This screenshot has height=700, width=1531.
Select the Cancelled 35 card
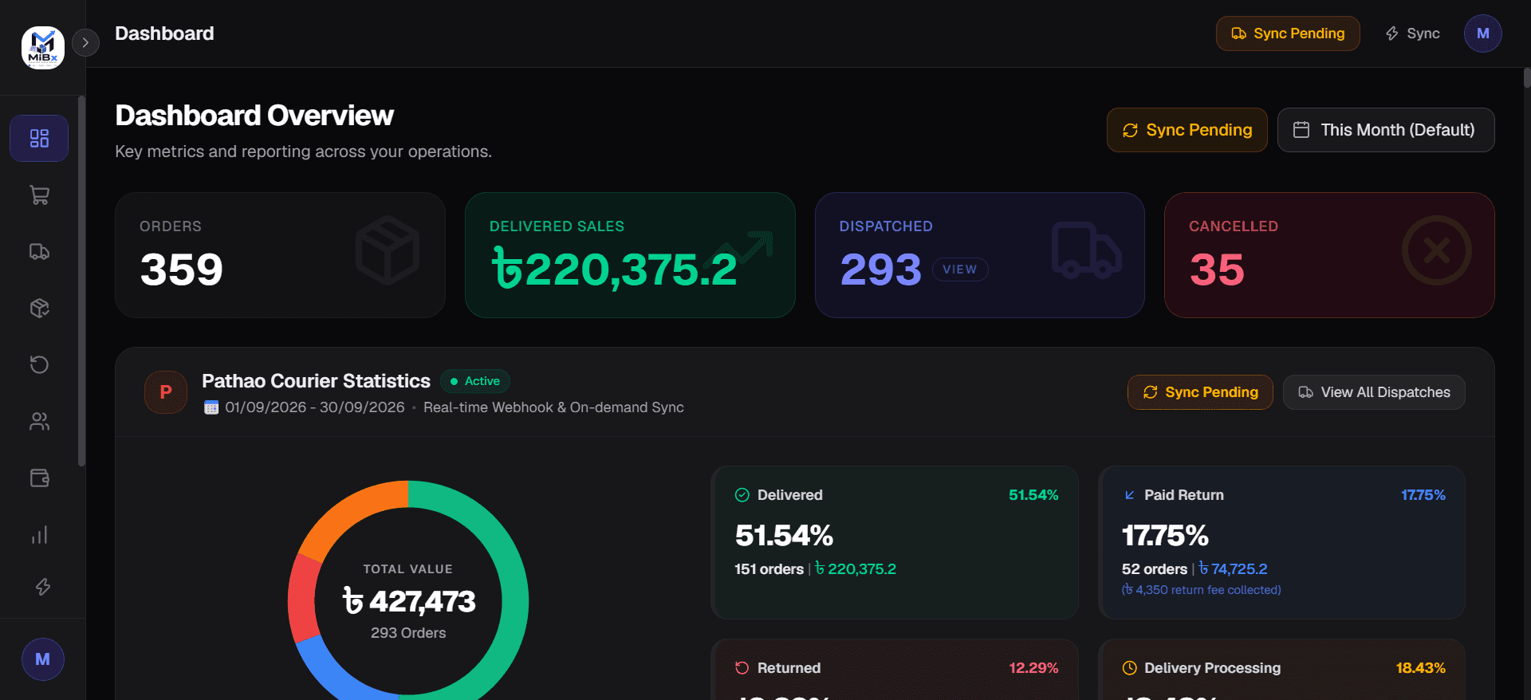(x=1329, y=255)
